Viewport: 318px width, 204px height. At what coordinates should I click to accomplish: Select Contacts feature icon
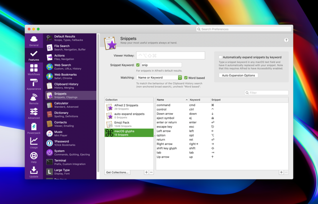pyautogui.click(x=49, y=124)
